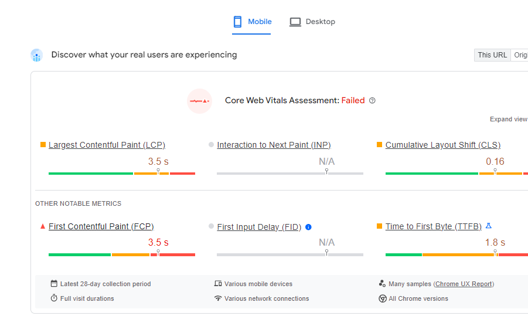Select the This URL toggle
Viewport: 528px width, 326px height.
click(x=492, y=55)
